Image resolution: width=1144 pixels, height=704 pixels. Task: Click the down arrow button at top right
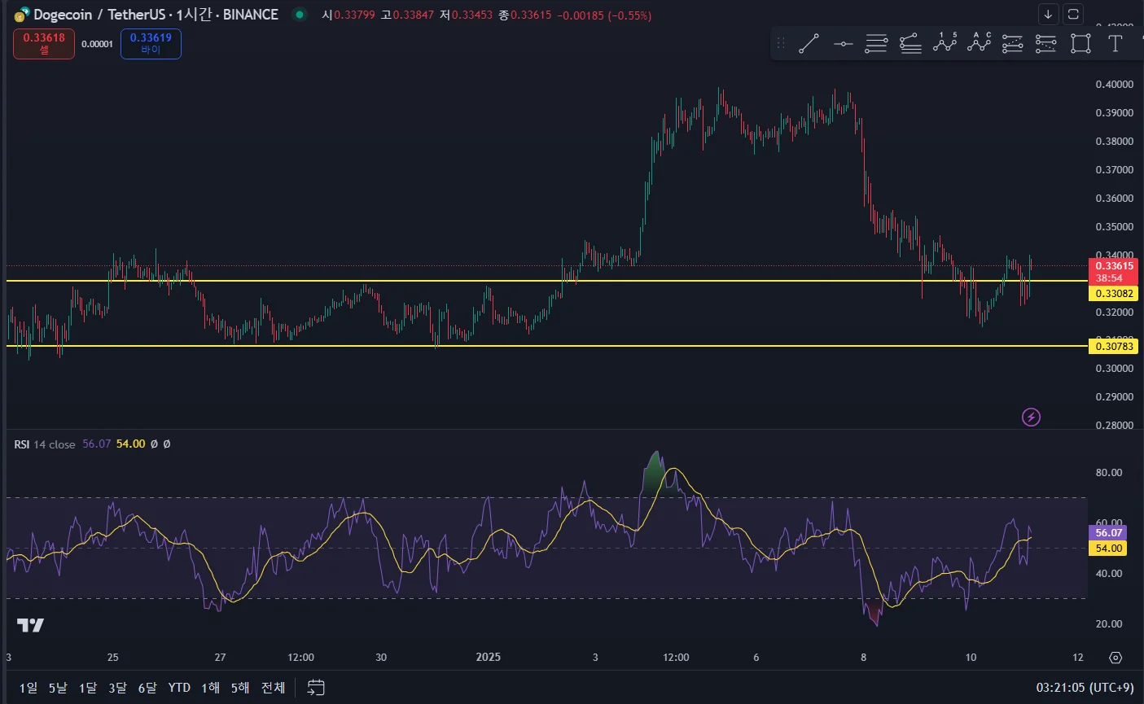[1048, 15]
